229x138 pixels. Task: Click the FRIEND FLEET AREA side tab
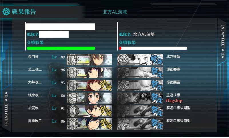pyautogui.click(x=6, y=109)
